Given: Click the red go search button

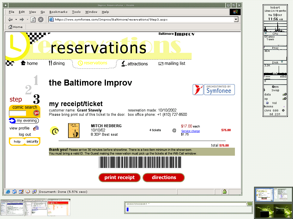Looking at the screenshot, I should [36, 113].
